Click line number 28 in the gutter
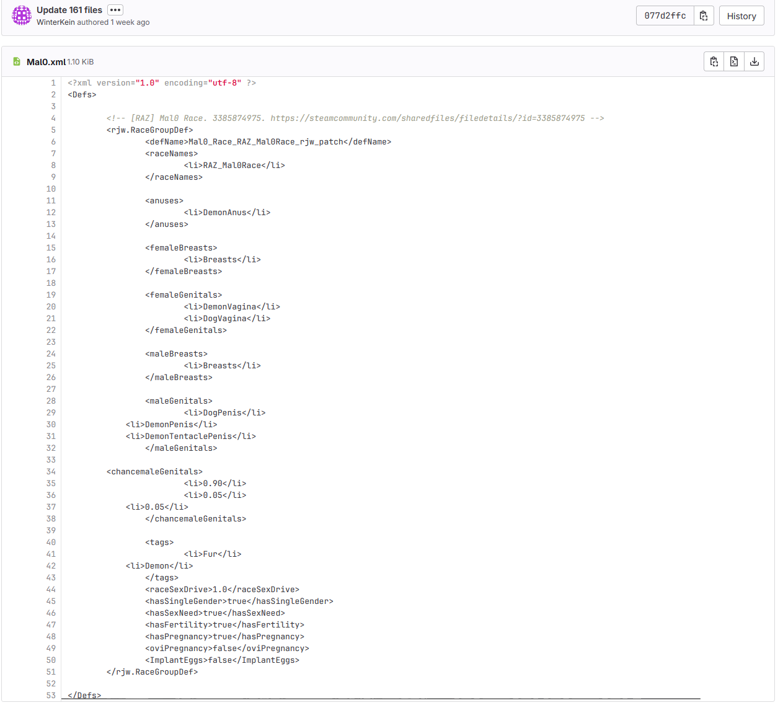 click(x=51, y=401)
